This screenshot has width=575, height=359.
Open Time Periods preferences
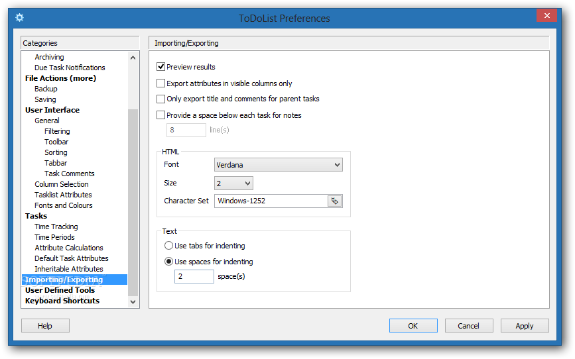click(54, 237)
